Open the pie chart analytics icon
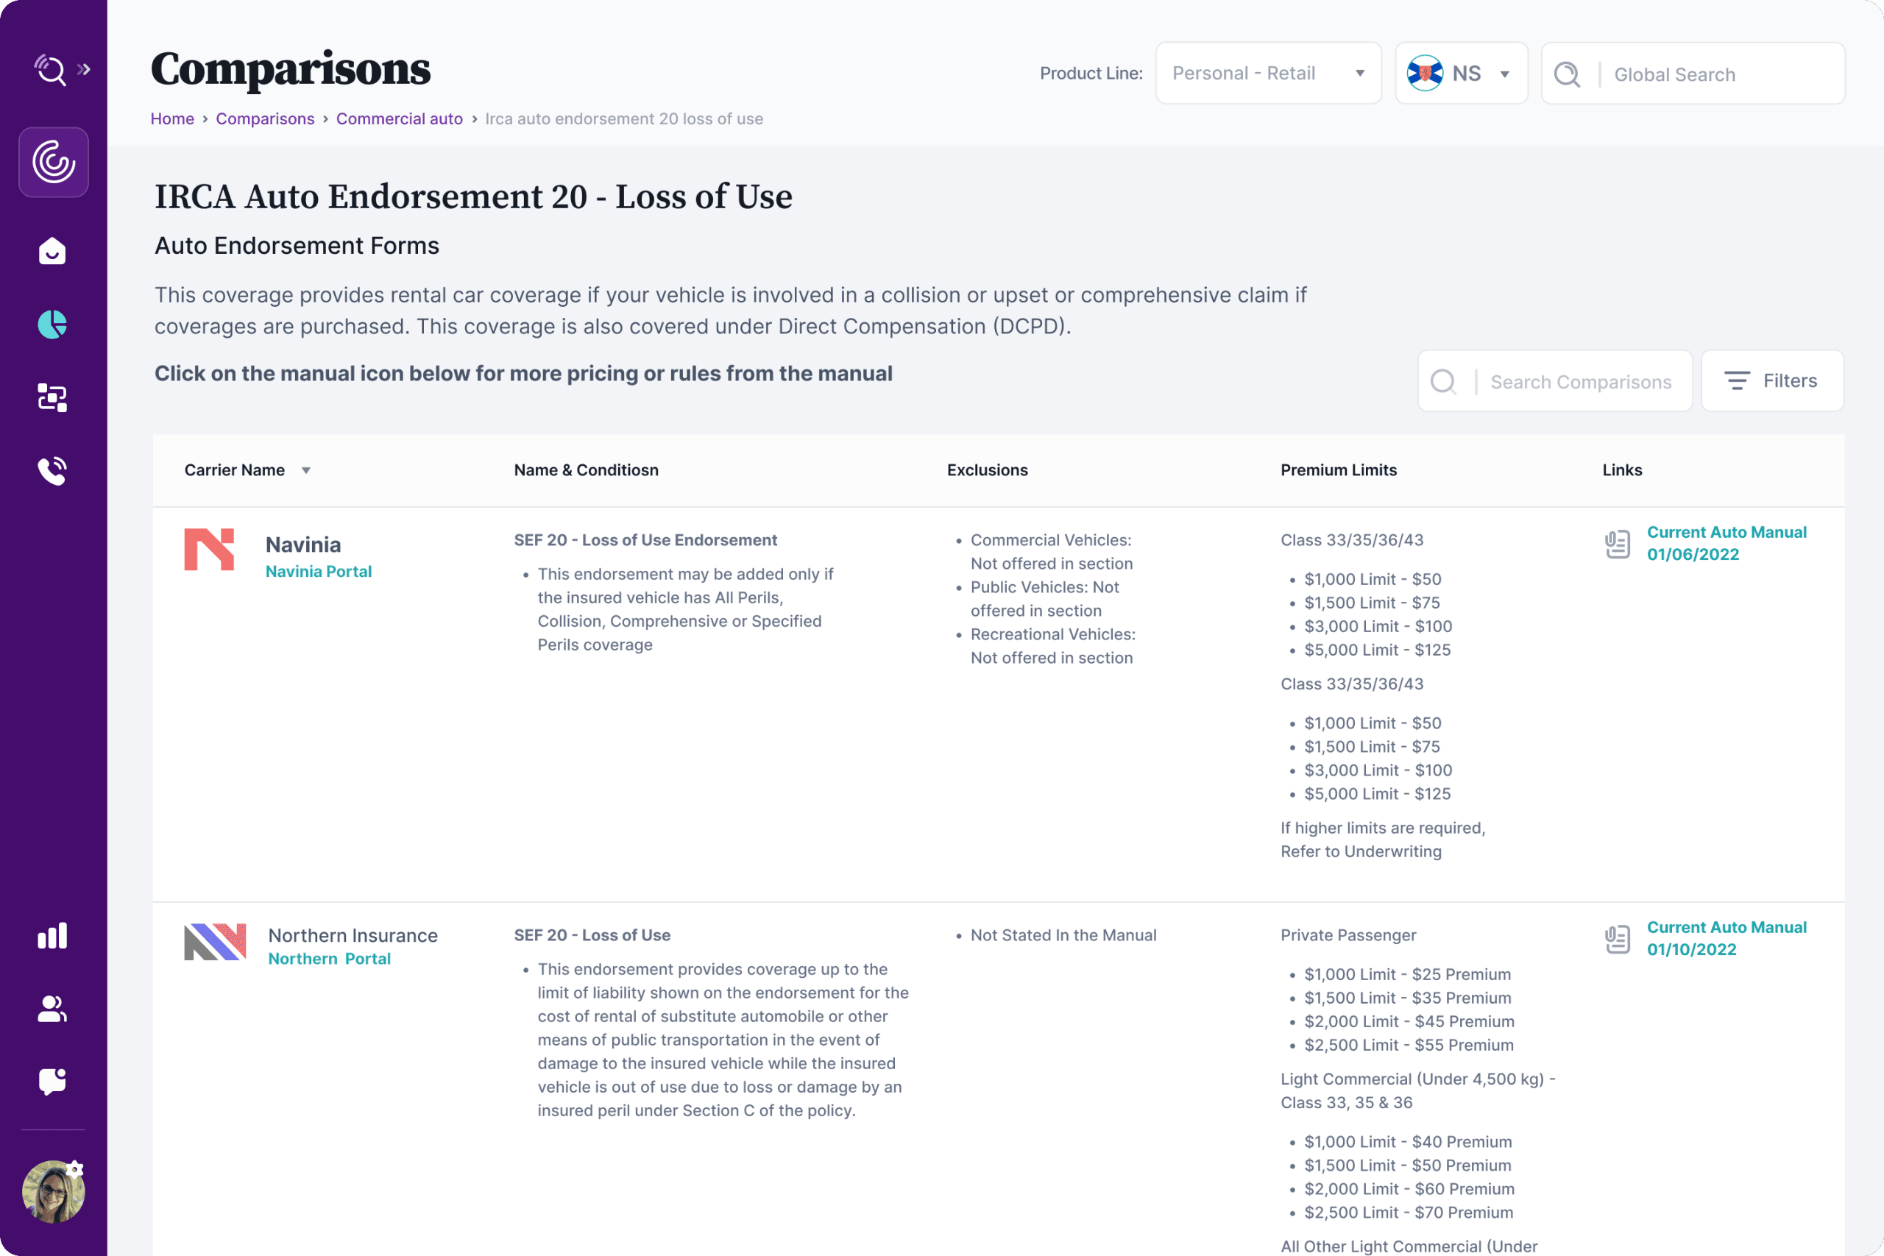This screenshot has height=1256, width=1884. pos(52,324)
